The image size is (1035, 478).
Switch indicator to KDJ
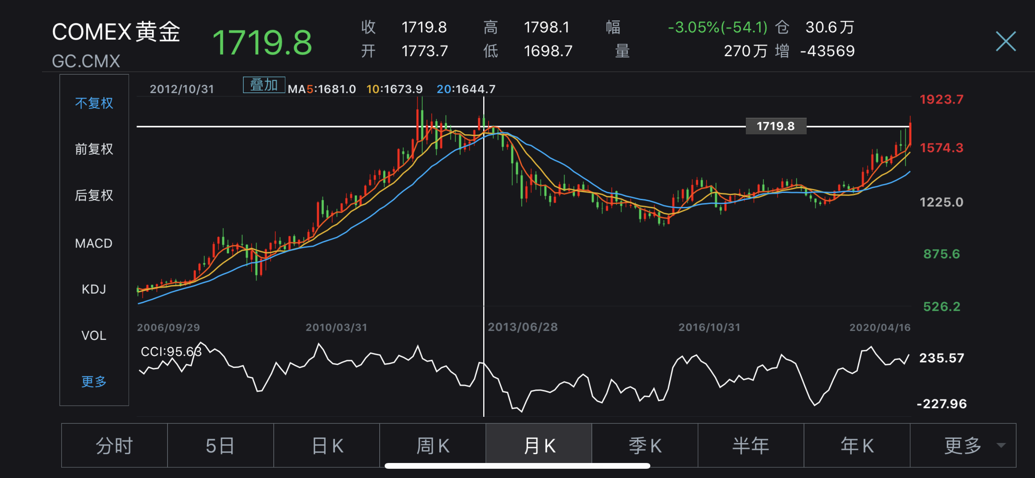click(94, 289)
